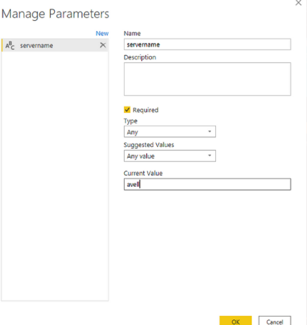Click the Type dropdown arrow
307x325 pixels.
point(210,131)
